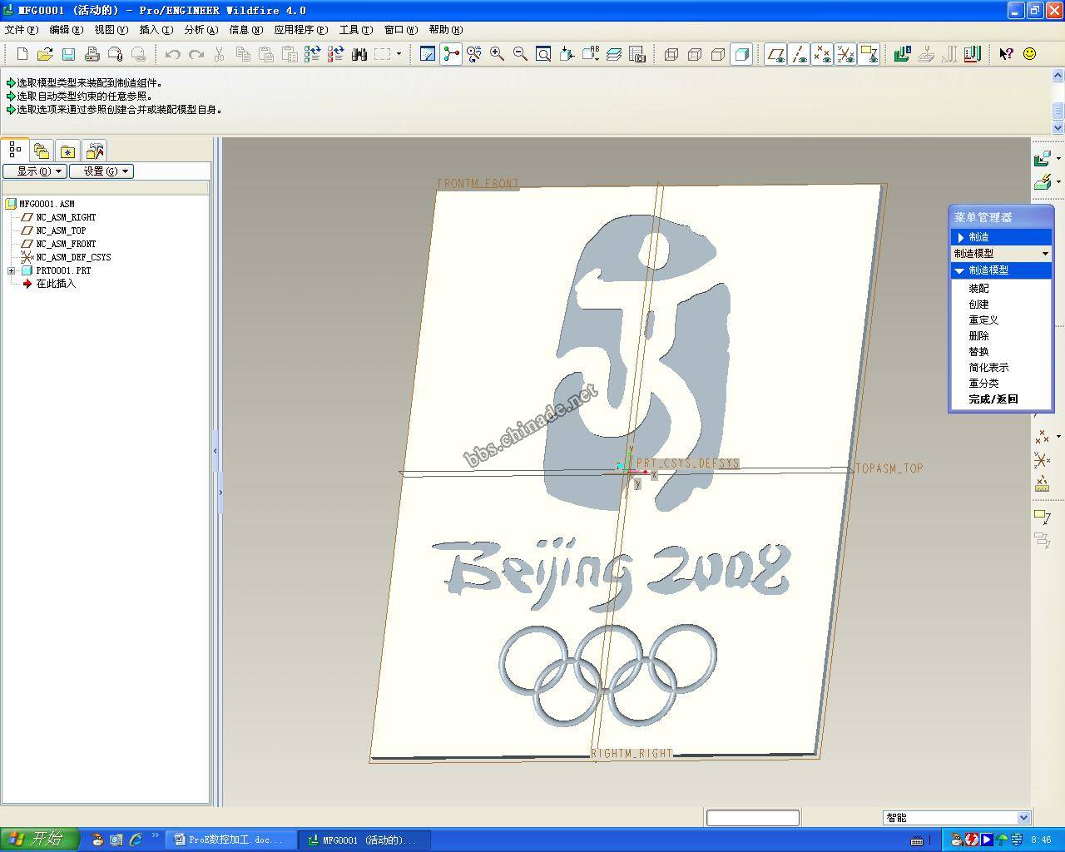Open the selection box tool dropdown arrow
Screen dimensions: 1065x852
tap(399, 54)
